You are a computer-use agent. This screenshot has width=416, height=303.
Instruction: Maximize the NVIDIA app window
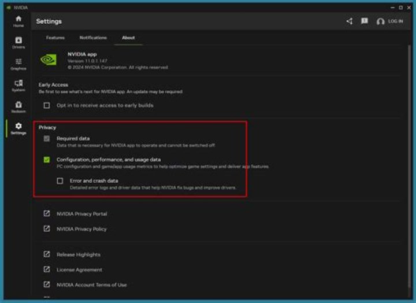click(x=401, y=8)
